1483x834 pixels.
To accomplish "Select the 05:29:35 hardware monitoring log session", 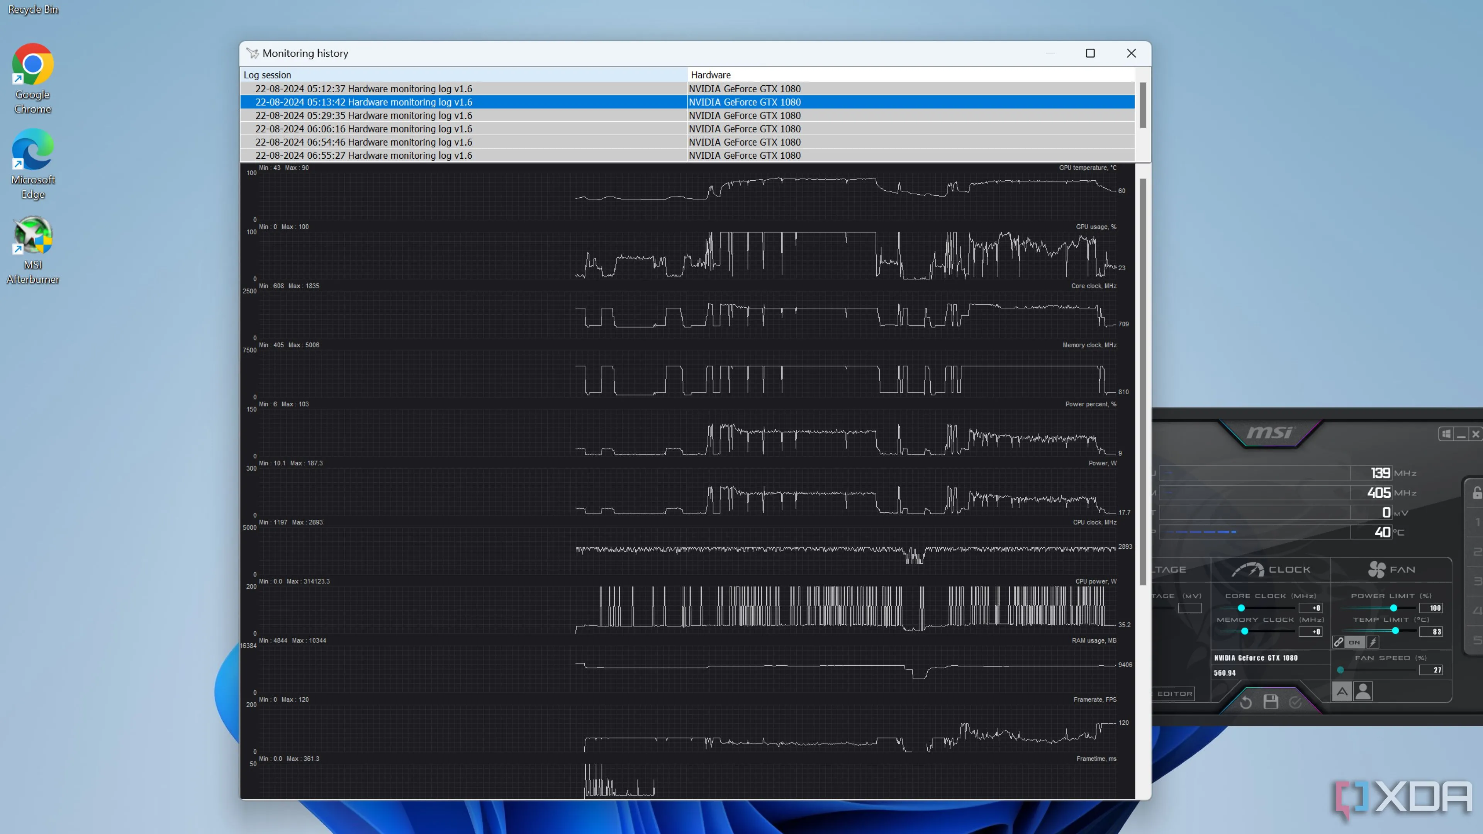I will pos(363,115).
